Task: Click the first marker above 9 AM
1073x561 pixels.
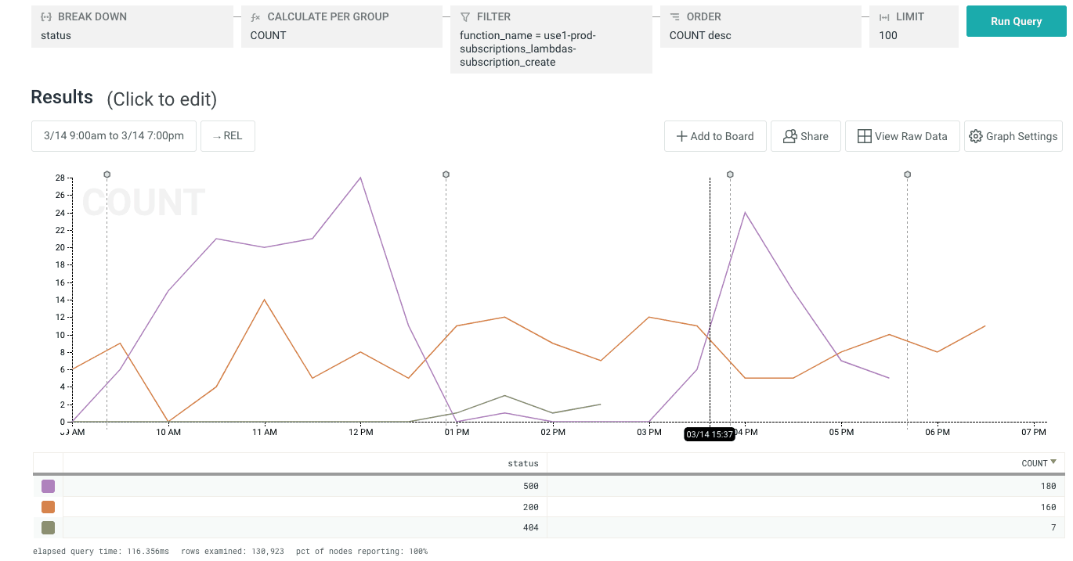Action: [107, 174]
